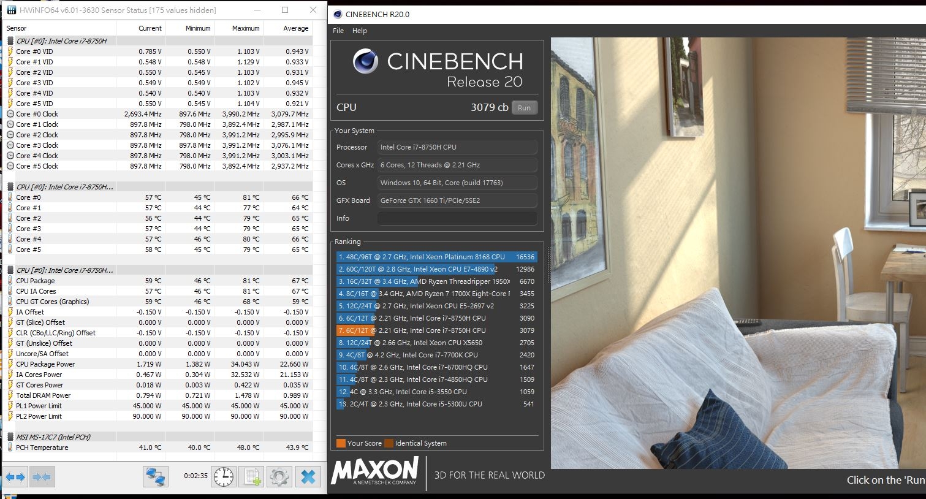Click the Info input field in Cinebench
Screen dimensions: 926x499
pyautogui.click(x=457, y=218)
